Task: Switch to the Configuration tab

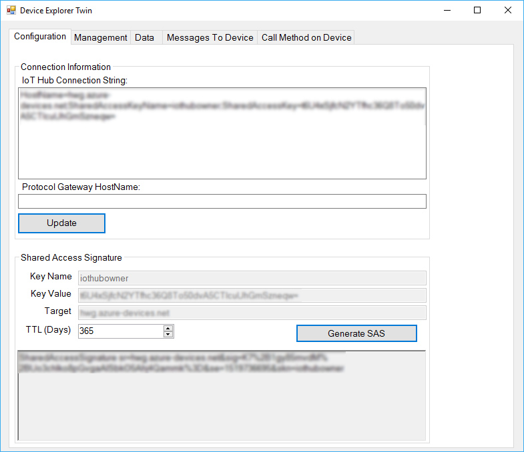Action: coord(40,37)
